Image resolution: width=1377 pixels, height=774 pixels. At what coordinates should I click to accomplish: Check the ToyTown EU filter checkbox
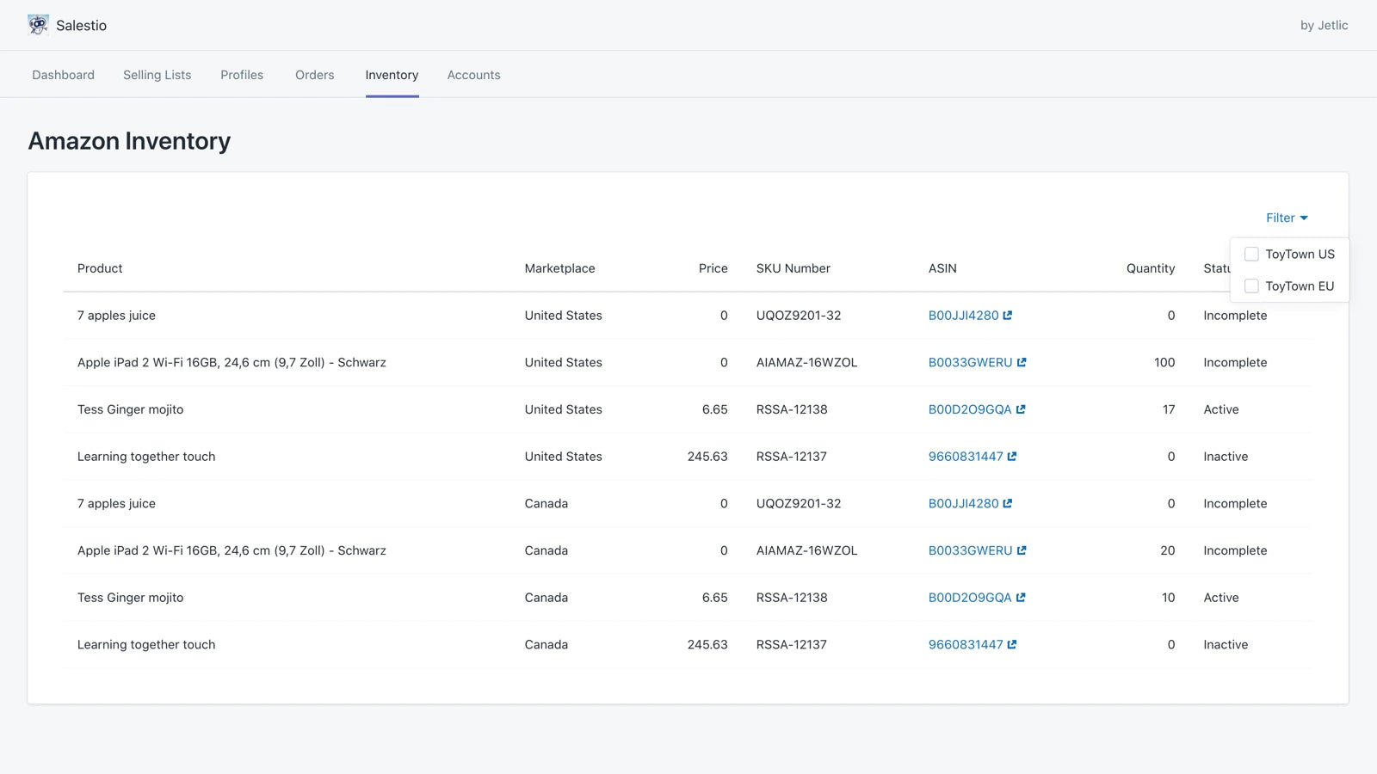[1251, 286]
